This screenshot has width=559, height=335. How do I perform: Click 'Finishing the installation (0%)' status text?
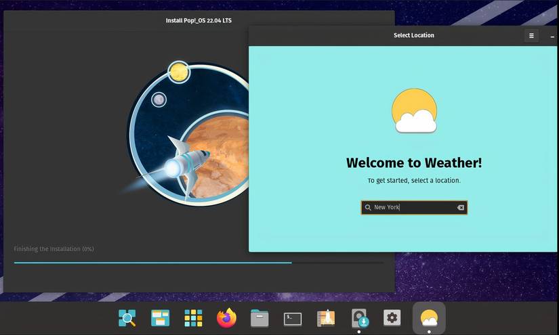[54, 249]
